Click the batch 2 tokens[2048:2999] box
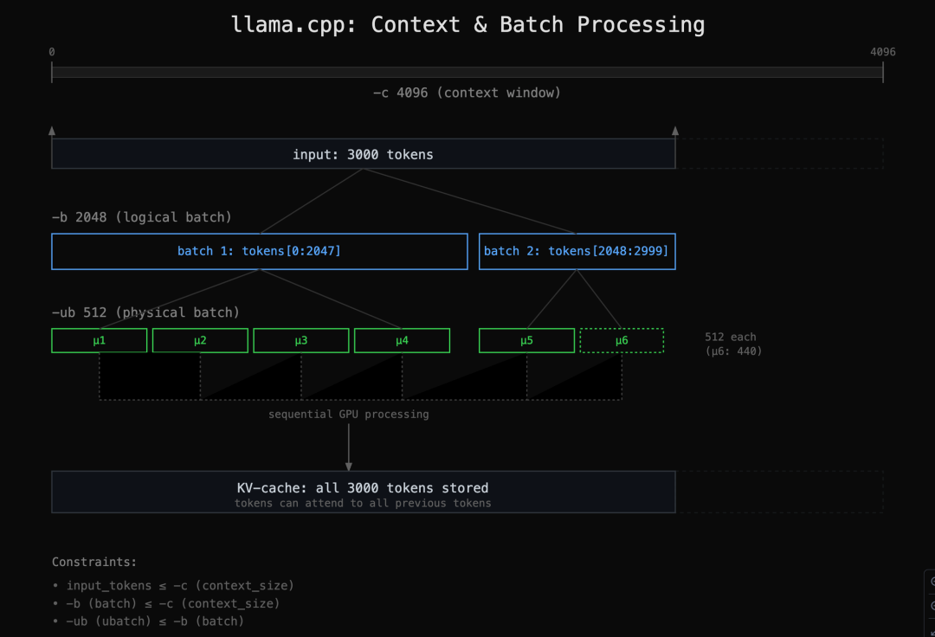Screen dimensions: 935x637 point(577,252)
